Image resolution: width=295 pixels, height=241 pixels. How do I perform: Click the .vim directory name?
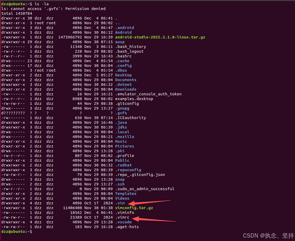pyautogui.click(x=120, y=203)
